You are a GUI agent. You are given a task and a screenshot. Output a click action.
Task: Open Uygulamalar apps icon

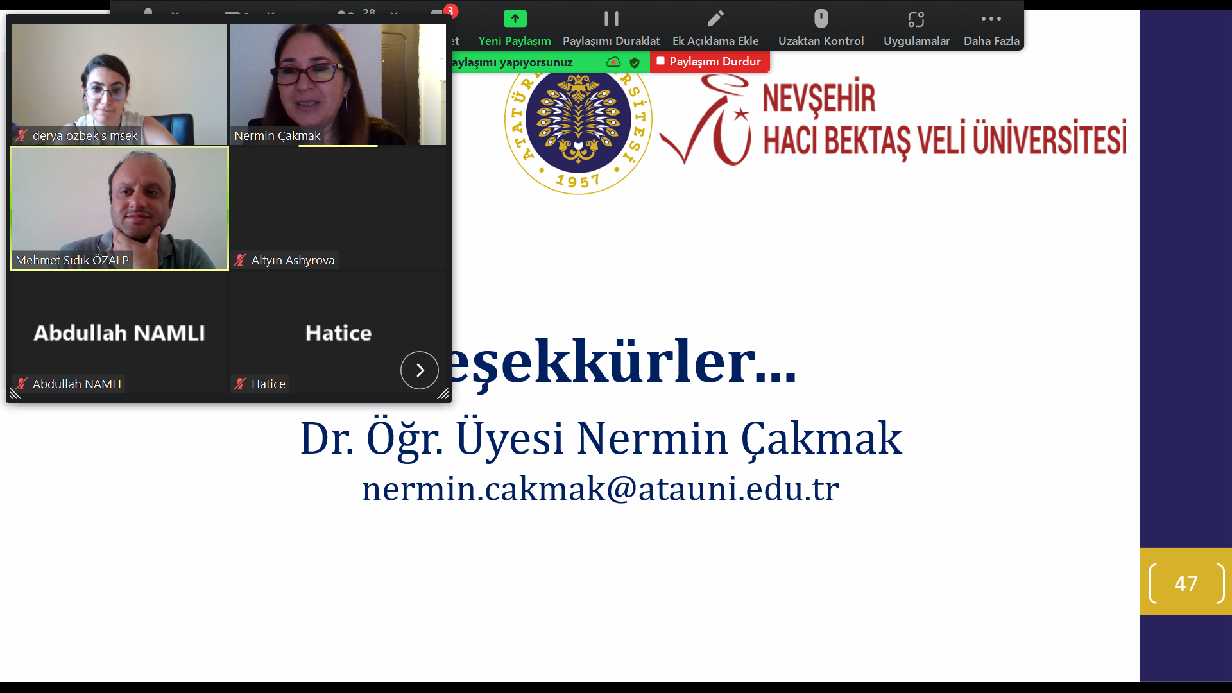(x=916, y=19)
